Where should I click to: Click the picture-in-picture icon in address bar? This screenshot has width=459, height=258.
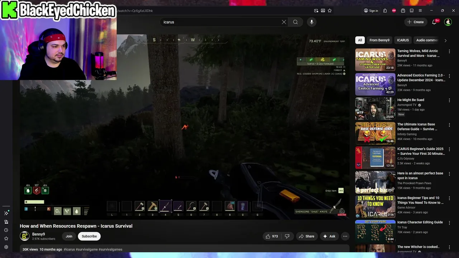316,11
